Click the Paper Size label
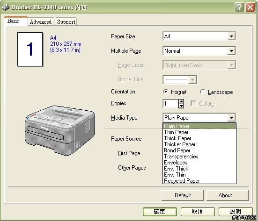 pos(123,36)
